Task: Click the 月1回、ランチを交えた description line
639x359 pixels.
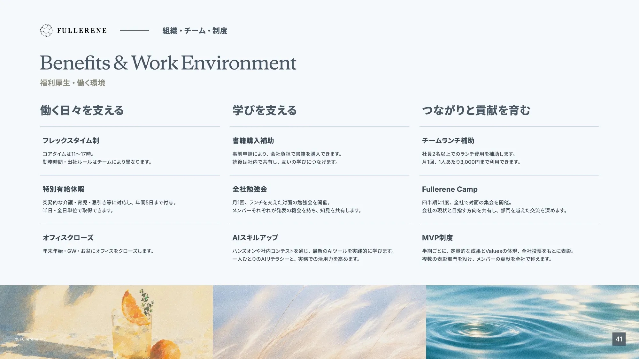Action: (x=281, y=202)
